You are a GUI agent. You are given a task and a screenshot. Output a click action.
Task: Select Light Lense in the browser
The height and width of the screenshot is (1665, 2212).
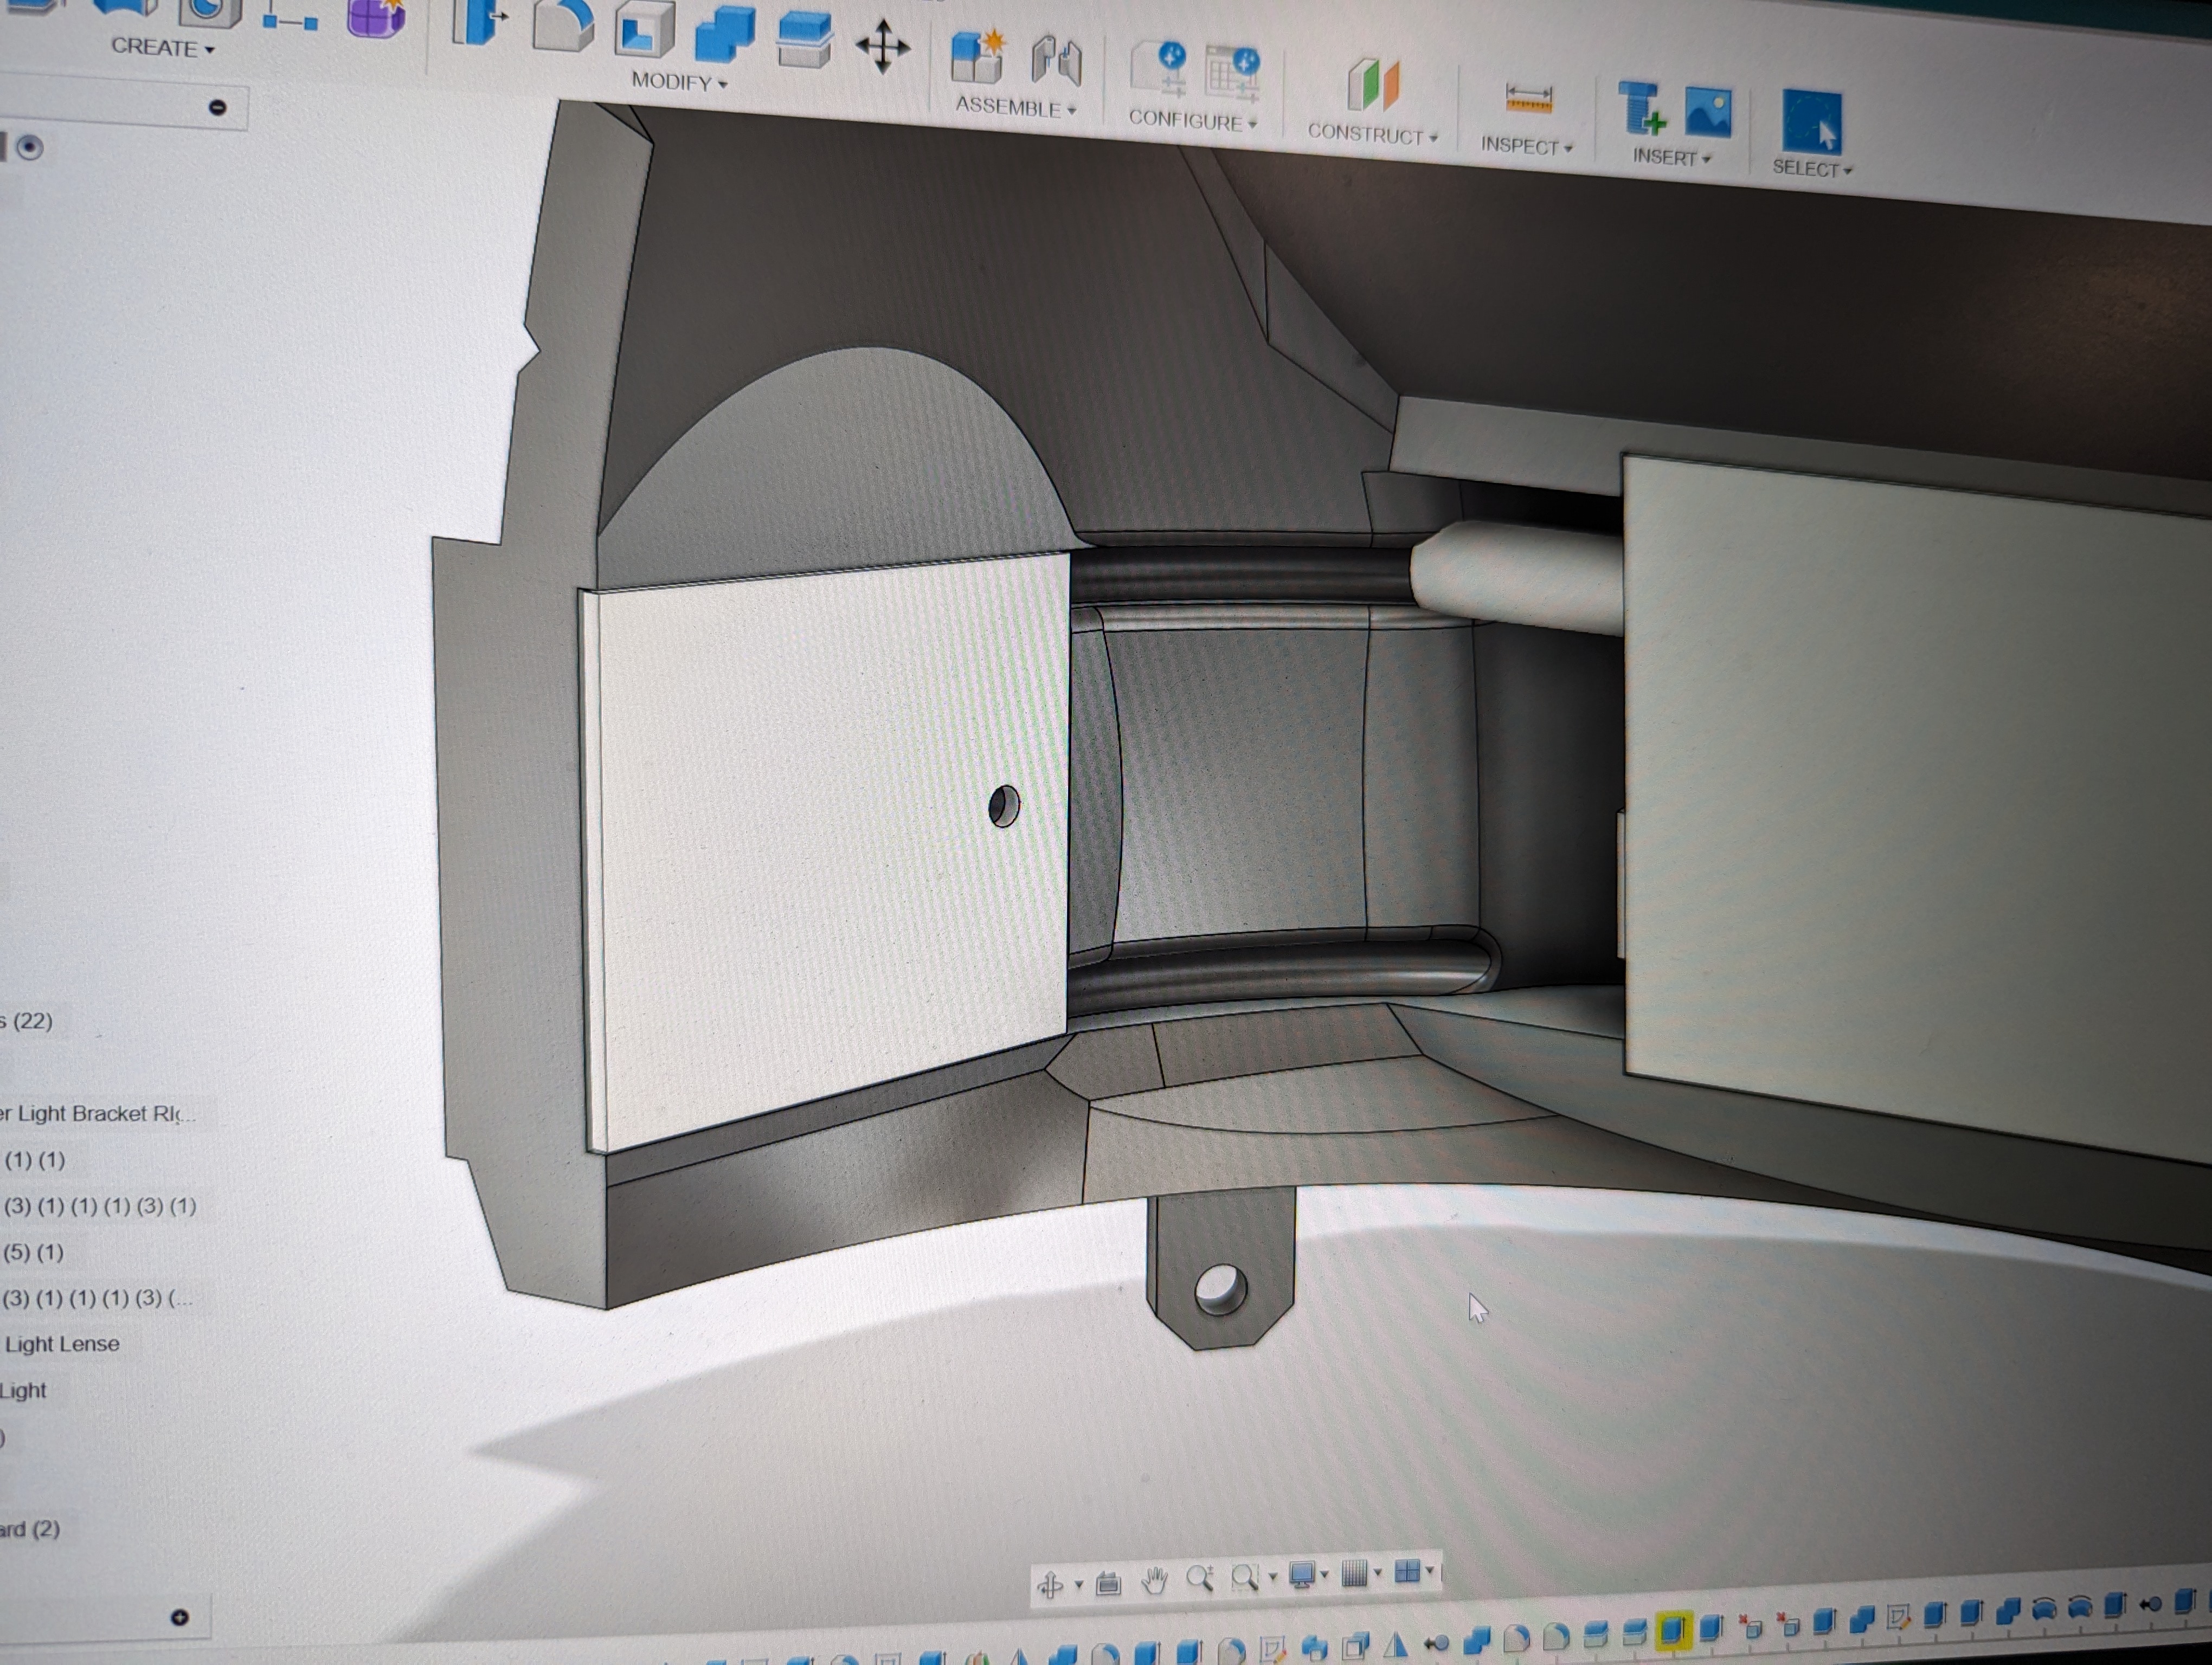(x=62, y=1344)
